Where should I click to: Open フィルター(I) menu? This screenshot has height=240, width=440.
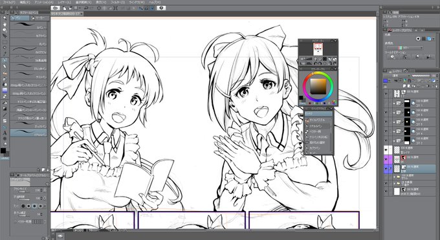[118, 2]
